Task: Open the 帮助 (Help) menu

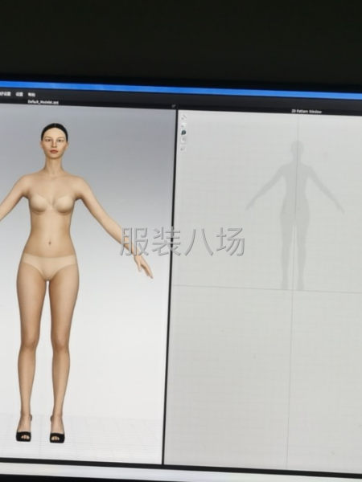Action: click(31, 95)
